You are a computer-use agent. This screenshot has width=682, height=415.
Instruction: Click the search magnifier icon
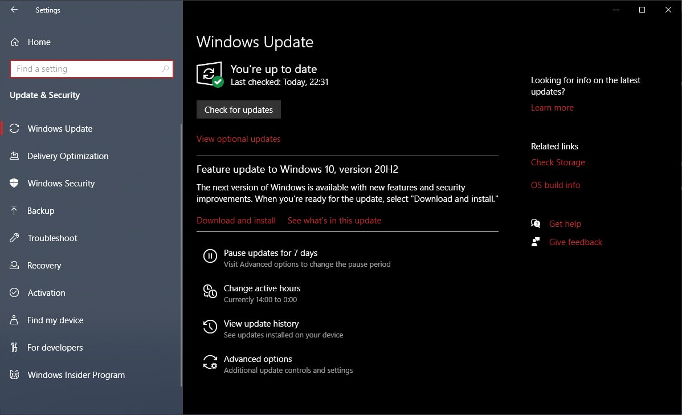coord(165,69)
